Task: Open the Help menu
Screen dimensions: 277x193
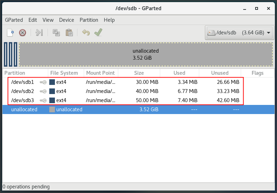Action: coord(109,20)
